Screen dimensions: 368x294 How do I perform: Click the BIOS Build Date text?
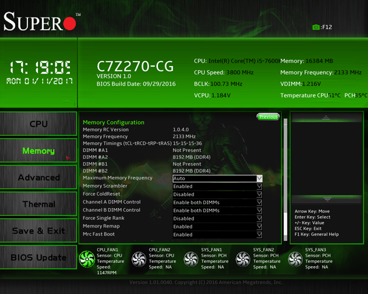coord(136,84)
